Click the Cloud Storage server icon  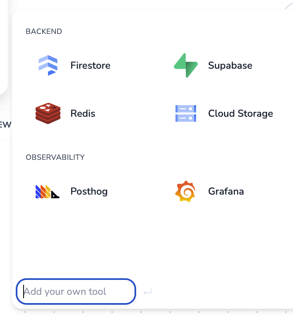coord(186,113)
